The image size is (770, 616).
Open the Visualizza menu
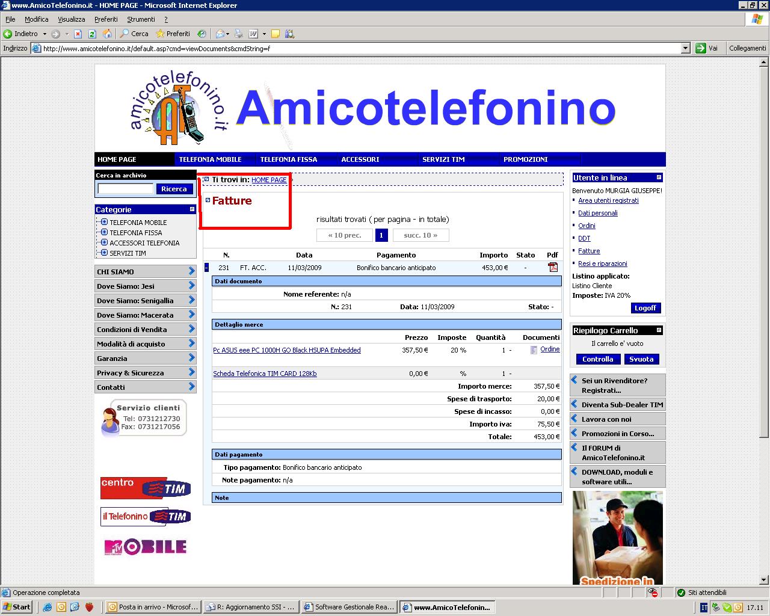72,19
